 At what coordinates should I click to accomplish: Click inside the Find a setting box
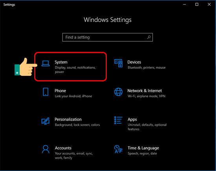click(x=108, y=37)
